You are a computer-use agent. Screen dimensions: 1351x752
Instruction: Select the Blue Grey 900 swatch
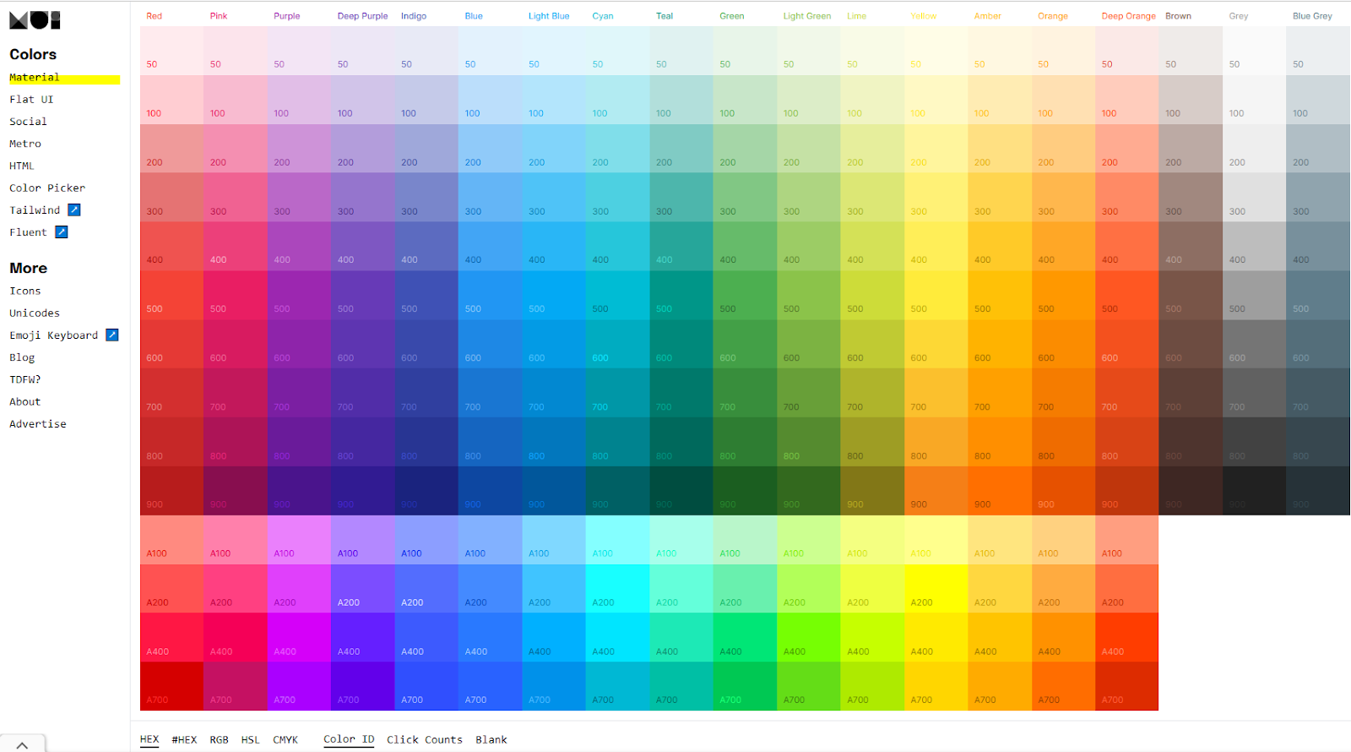1317,491
